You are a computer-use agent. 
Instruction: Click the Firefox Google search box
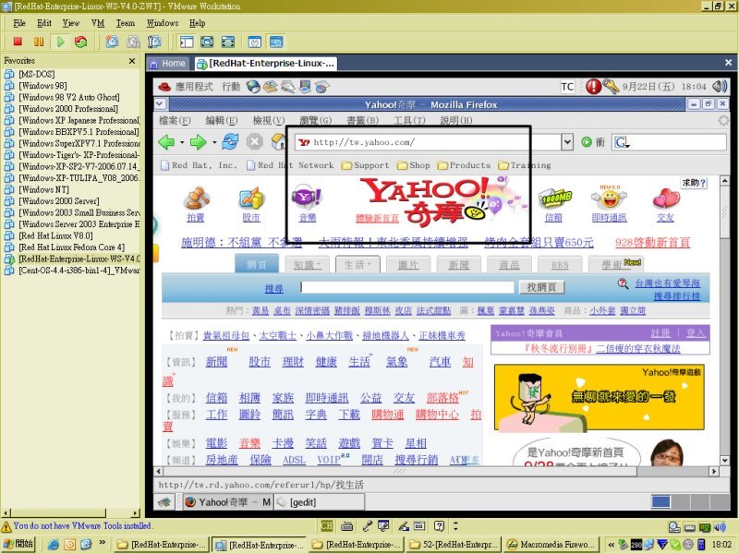pyautogui.click(x=669, y=142)
